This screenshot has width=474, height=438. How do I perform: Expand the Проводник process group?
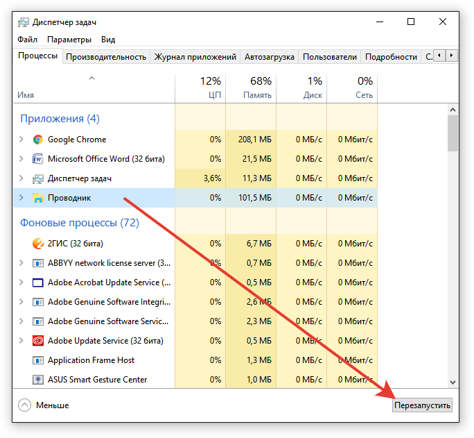tap(21, 198)
